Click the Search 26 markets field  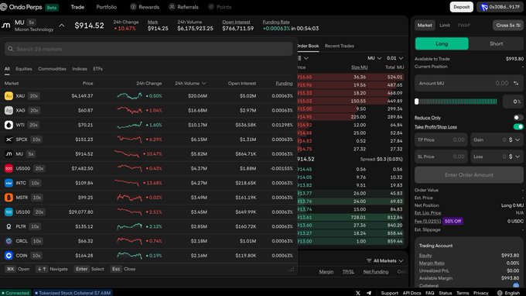tap(149, 49)
